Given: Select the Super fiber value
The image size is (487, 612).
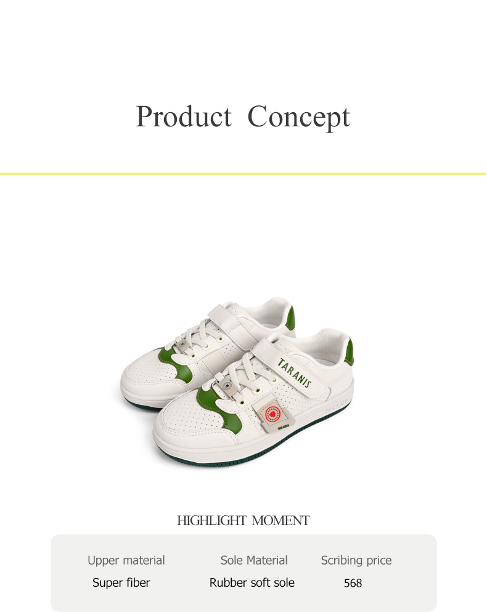Looking at the screenshot, I should 121,583.
